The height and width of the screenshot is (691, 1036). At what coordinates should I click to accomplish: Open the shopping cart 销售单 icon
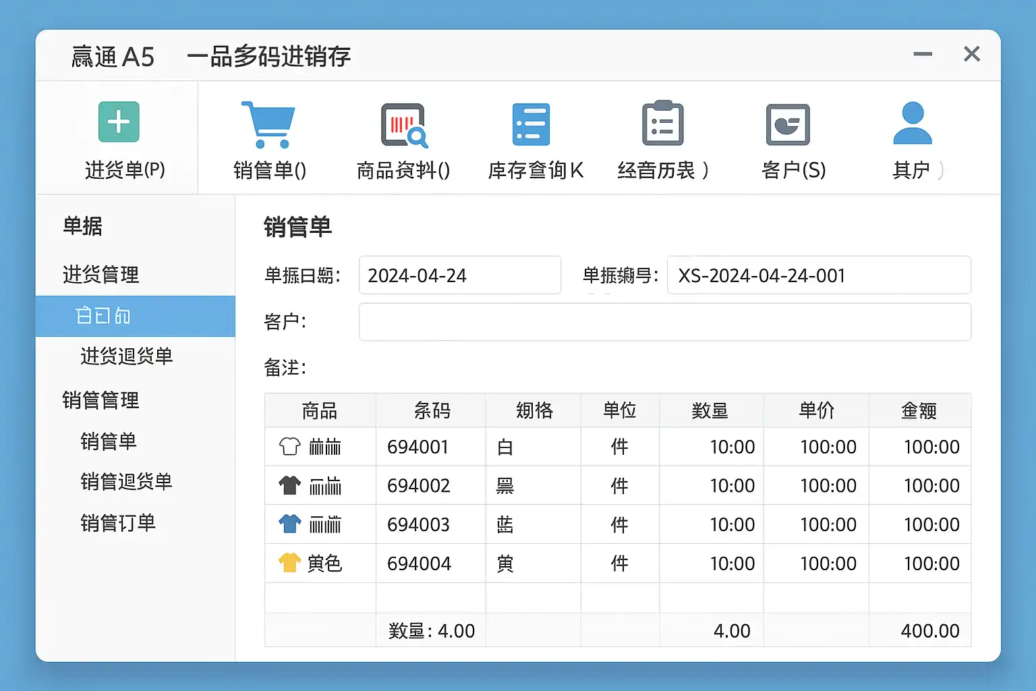pos(269,125)
